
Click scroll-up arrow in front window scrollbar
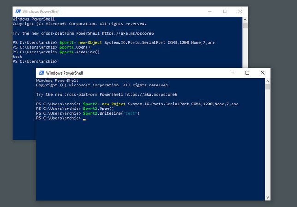click(267, 81)
